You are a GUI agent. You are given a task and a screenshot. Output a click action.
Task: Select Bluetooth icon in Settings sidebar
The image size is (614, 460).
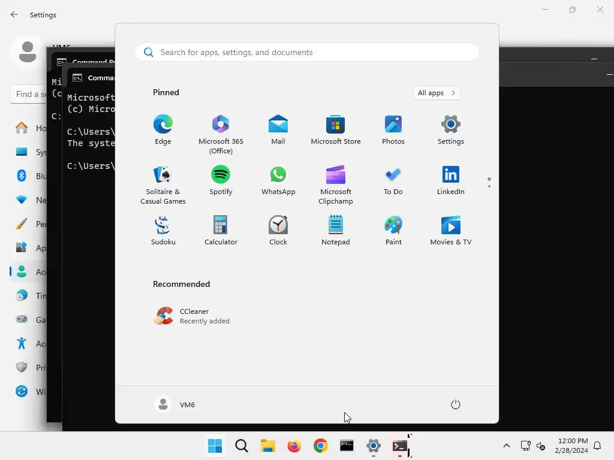pyautogui.click(x=22, y=175)
